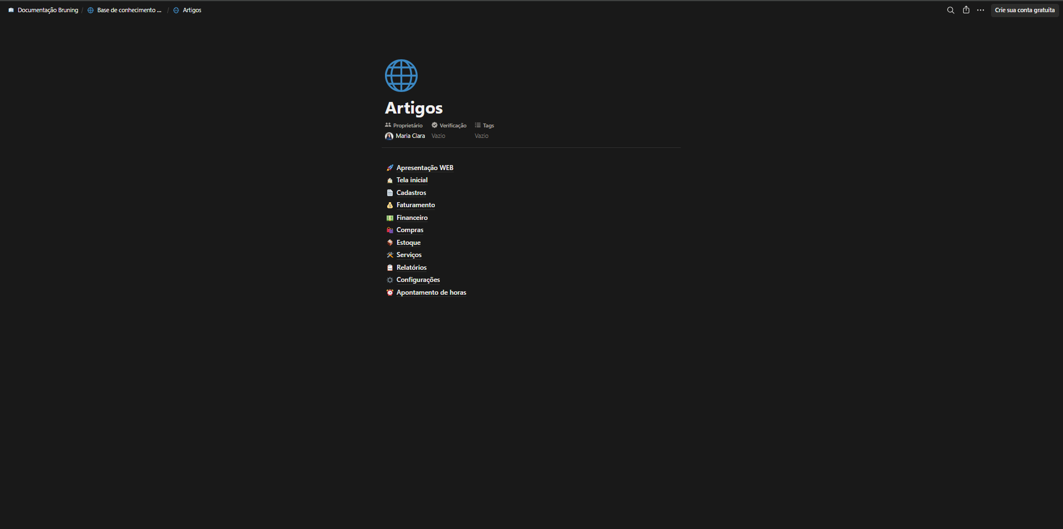Go to Documentação Bruning breadcrumb
This screenshot has height=529, width=1063.
48,10
